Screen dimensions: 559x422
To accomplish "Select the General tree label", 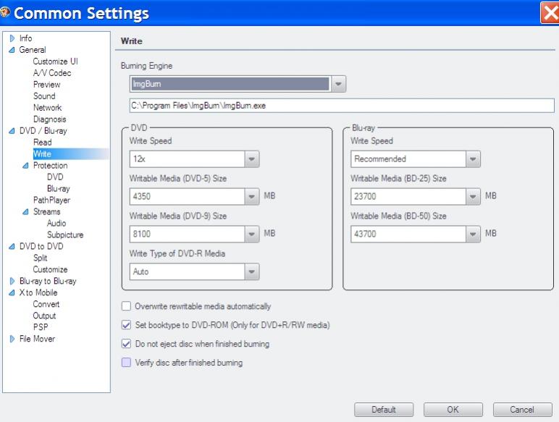I will pyautogui.click(x=33, y=50).
